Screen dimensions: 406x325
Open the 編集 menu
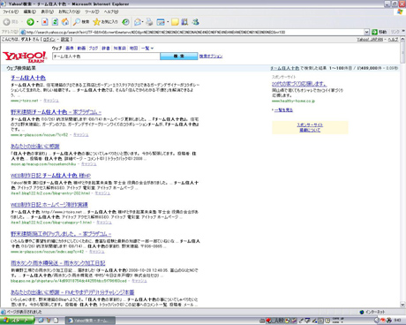click(x=30, y=11)
